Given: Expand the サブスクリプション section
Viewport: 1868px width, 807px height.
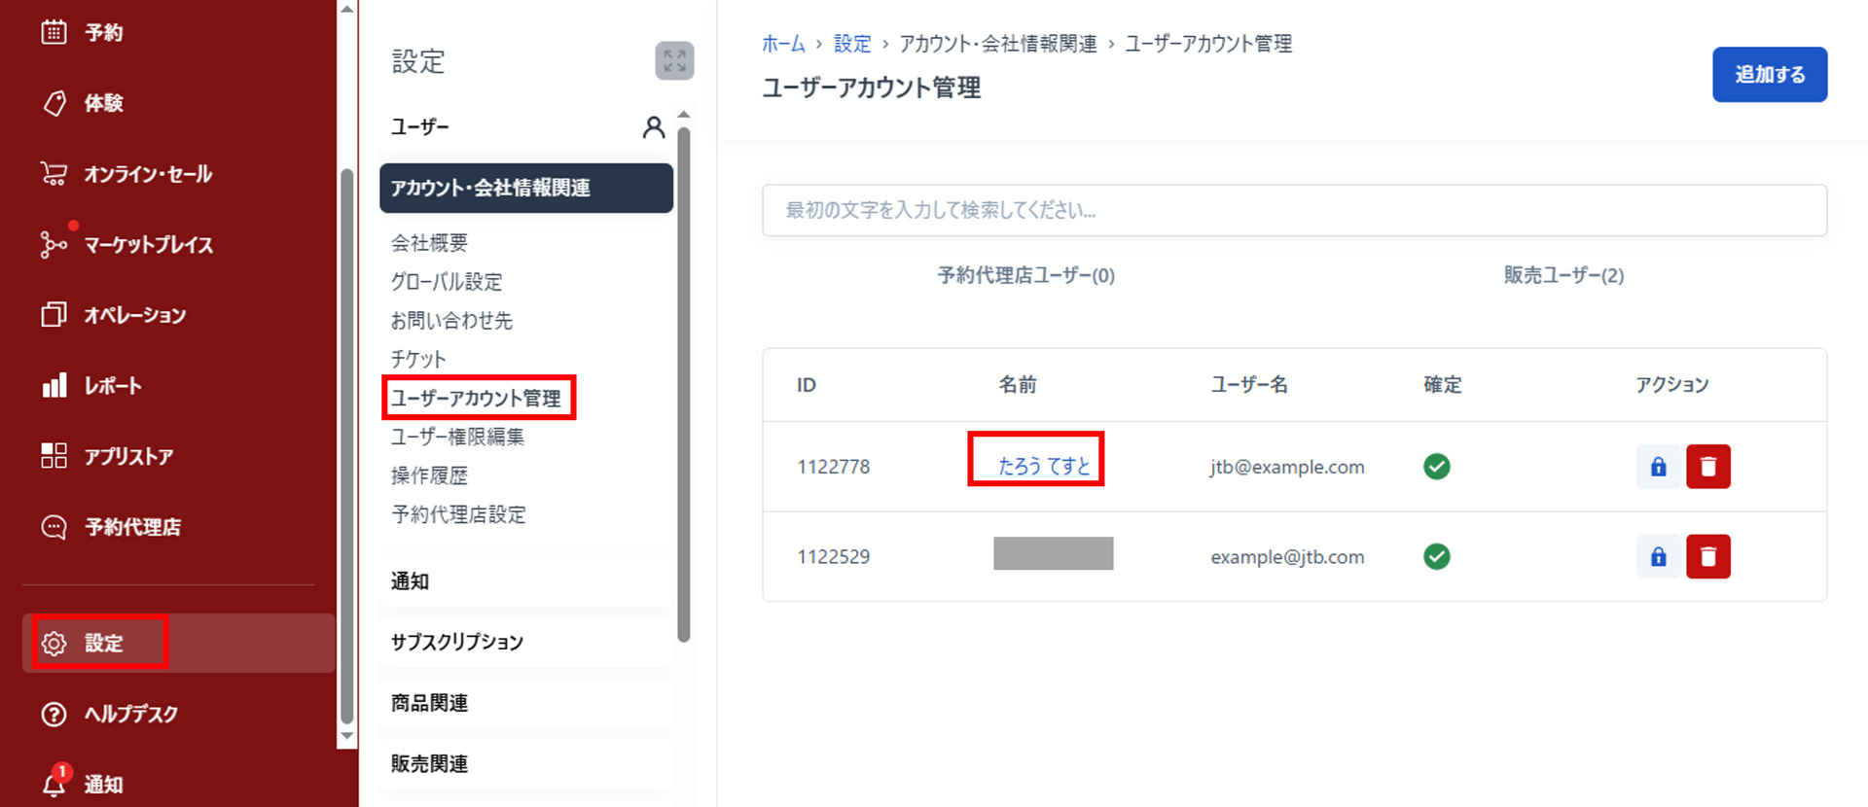Looking at the screenshot, I should pos(525,642).
